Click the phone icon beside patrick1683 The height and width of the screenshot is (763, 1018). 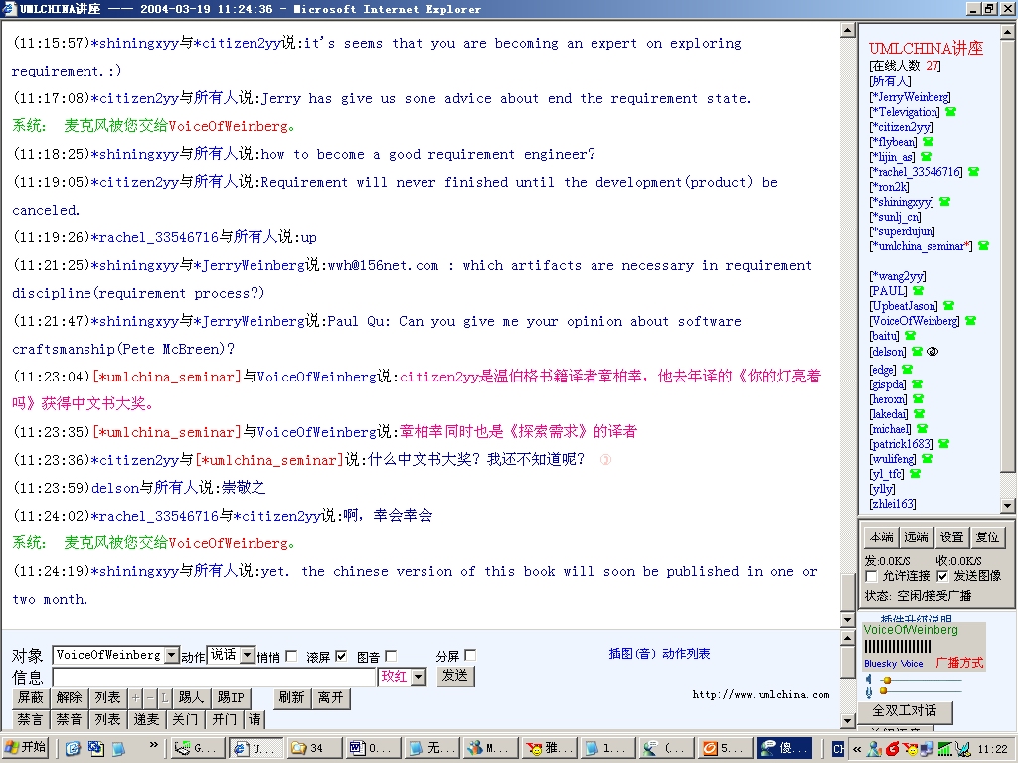pyautogui.click(x=943, y=444)
